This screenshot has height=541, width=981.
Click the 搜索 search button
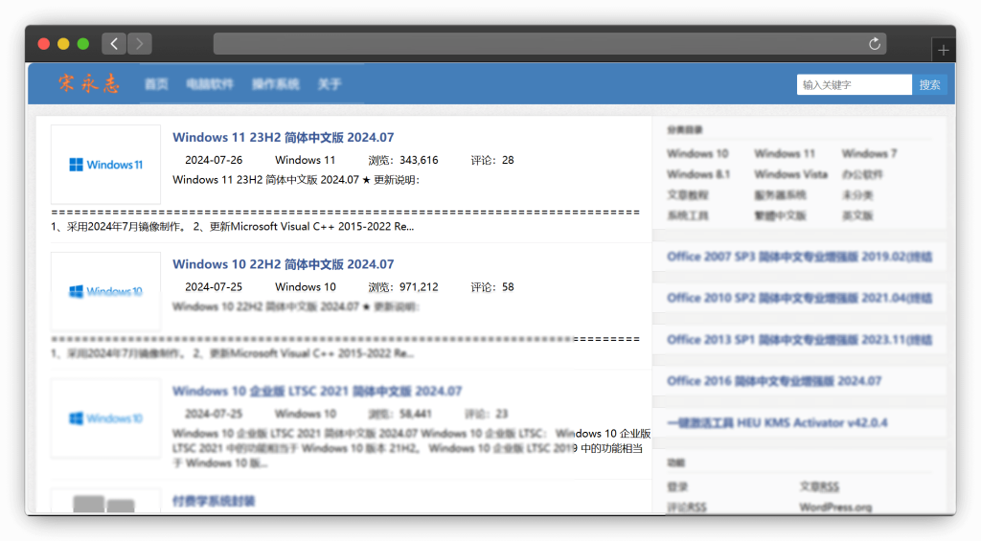929,84
